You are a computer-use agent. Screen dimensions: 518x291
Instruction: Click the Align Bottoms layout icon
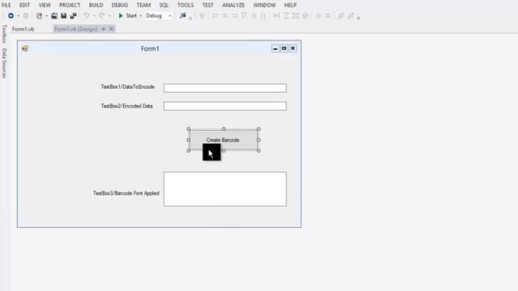coord(263,15)
